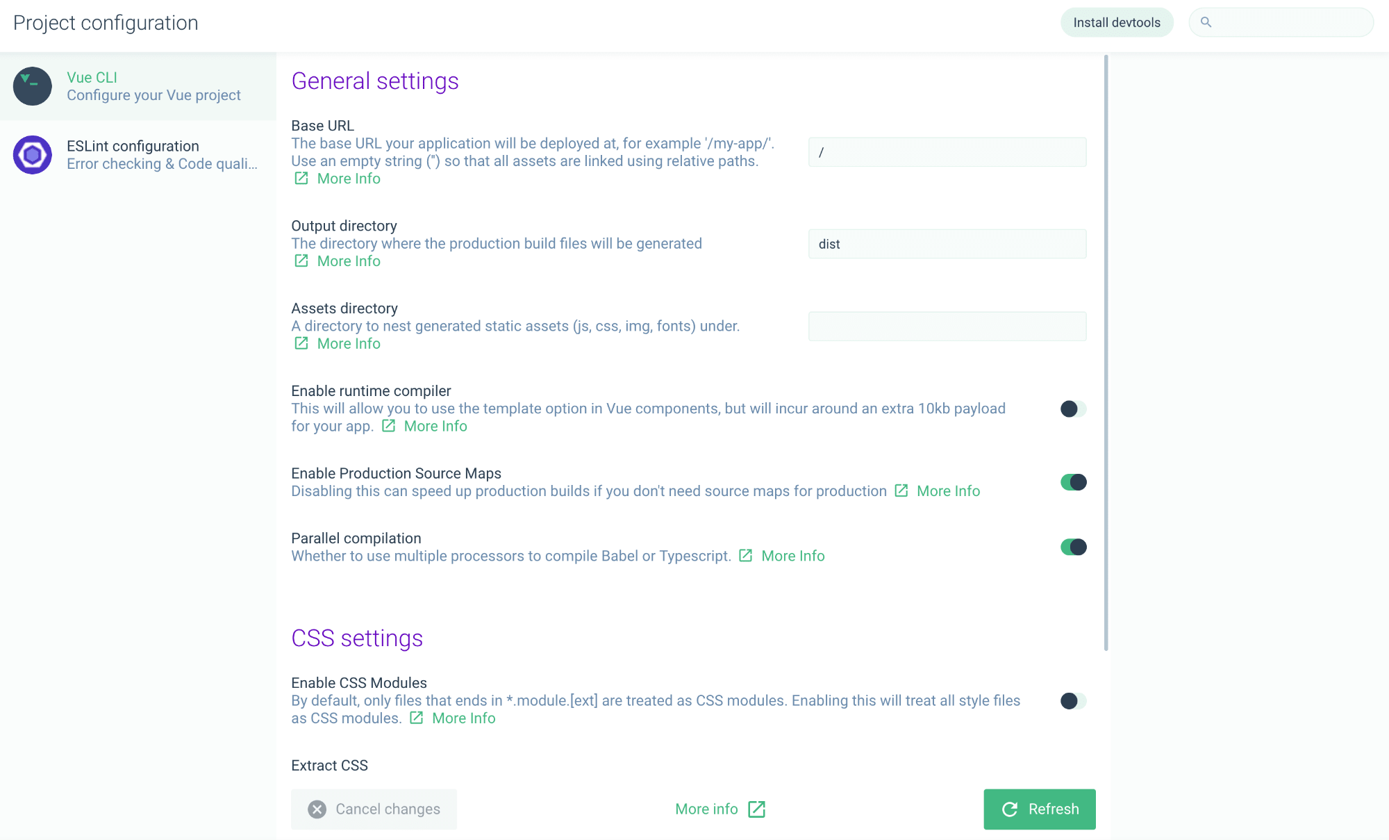Click external link icon for Production Source Maps
The image size is (1389, 840).
click(x=901, y=491)
